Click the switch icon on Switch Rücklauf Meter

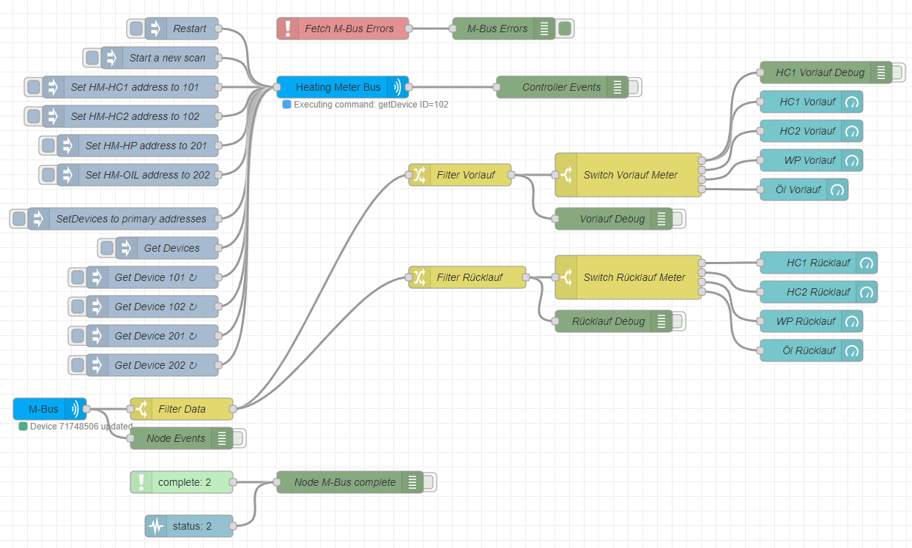click(568, 277)
